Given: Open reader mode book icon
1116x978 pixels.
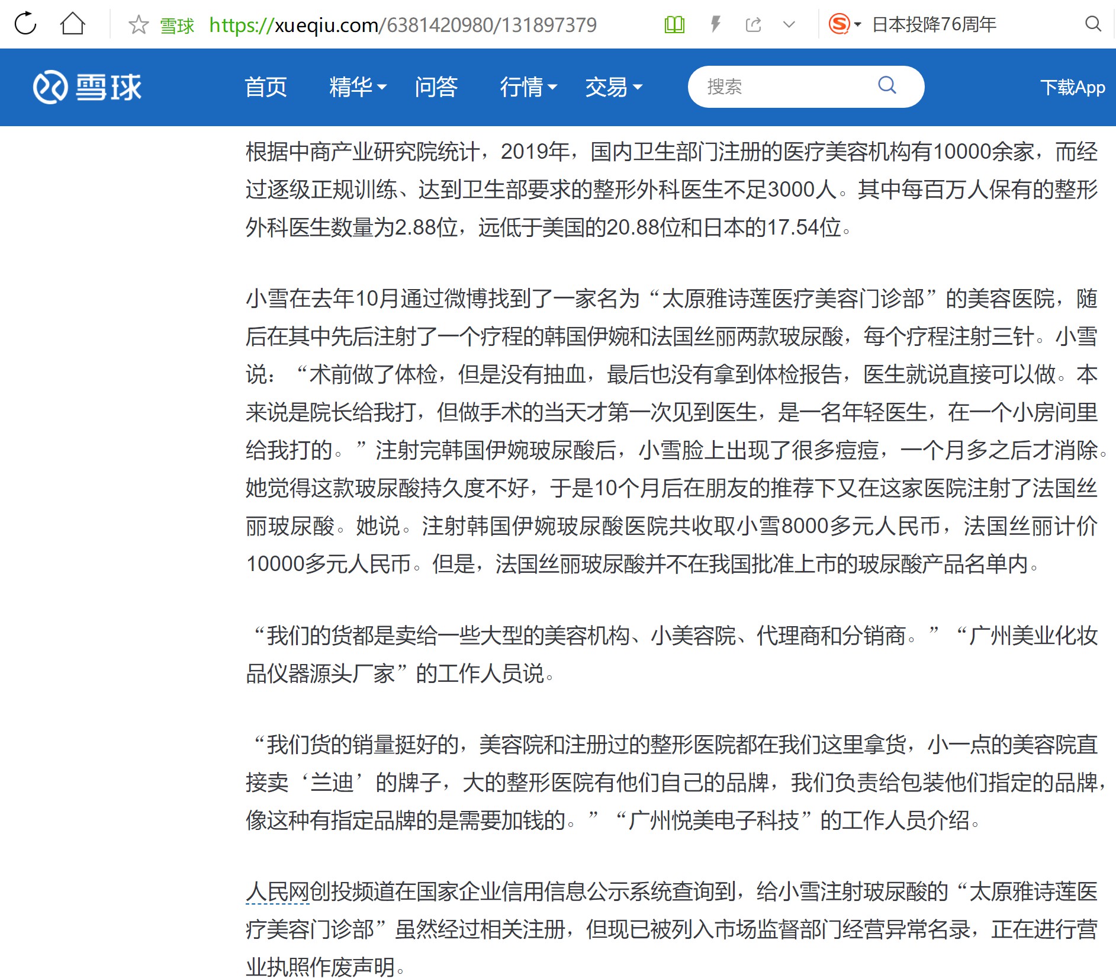Looking at the screenshot, I should coord(674,25).
